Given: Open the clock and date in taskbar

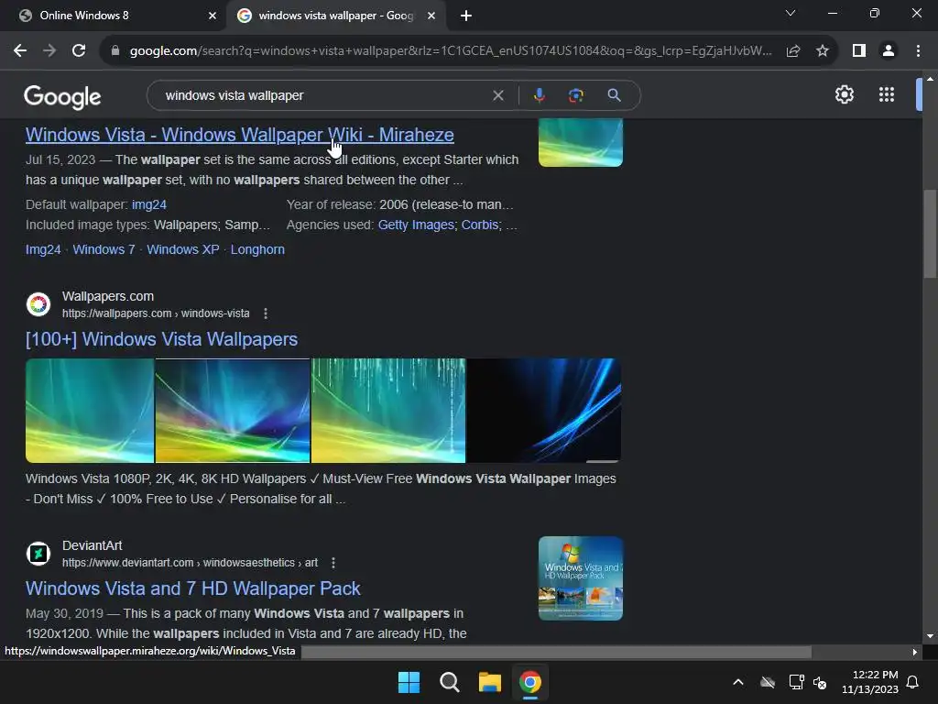Looking at the screenshot, I should tap(870, 682).
